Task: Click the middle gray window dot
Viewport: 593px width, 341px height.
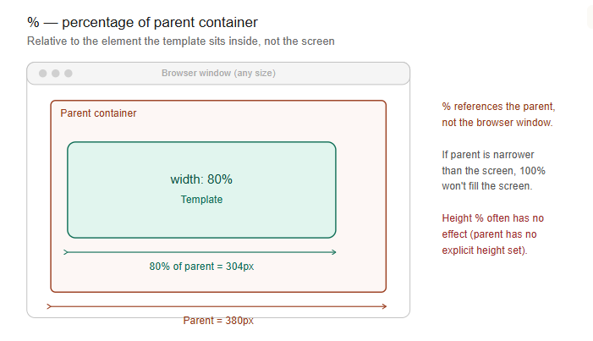Action: pos(56,73)
